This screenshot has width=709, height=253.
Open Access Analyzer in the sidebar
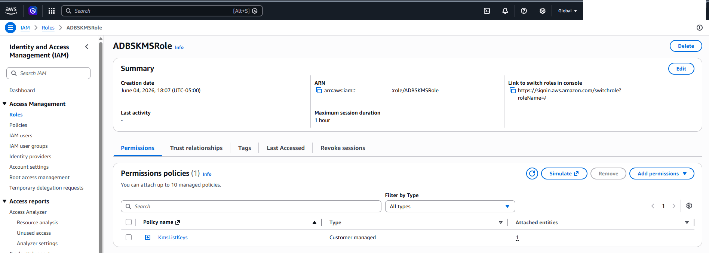(x=28, y=212)
